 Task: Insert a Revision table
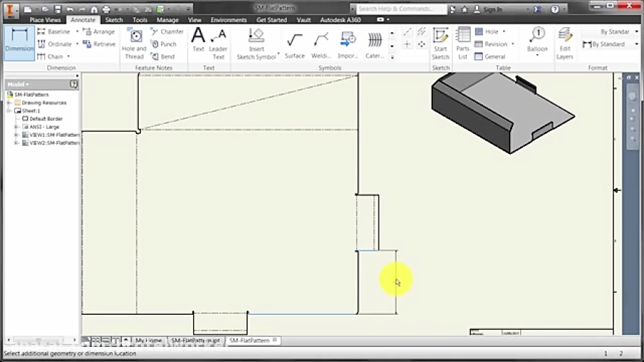click(x=491, y=44)
